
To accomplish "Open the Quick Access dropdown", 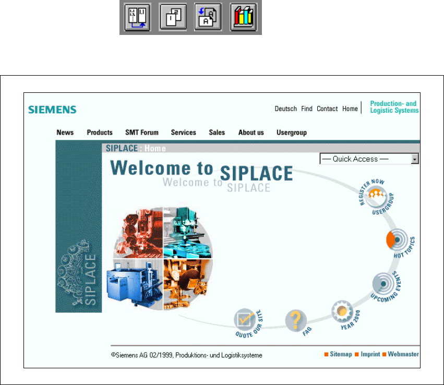I will [369, 159].
